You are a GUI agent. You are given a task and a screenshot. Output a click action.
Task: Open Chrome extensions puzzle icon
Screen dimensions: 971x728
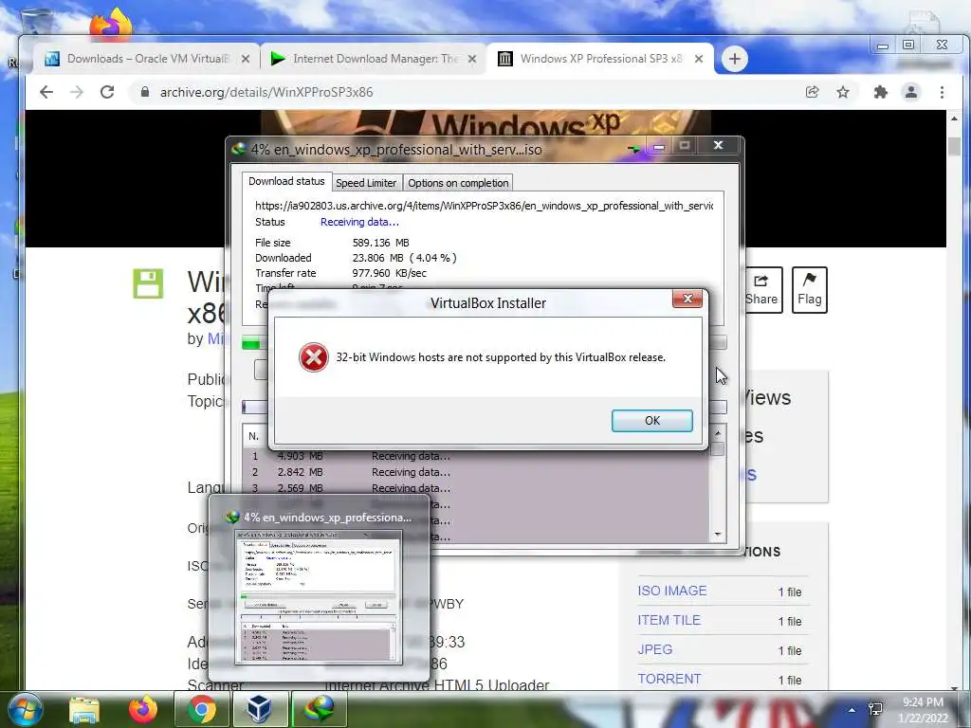[x=880, y=92]
